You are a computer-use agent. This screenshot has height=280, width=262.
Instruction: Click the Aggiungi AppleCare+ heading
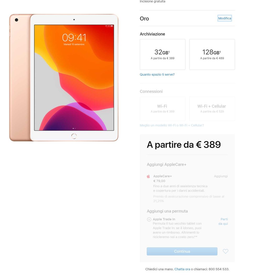point(166,164)
